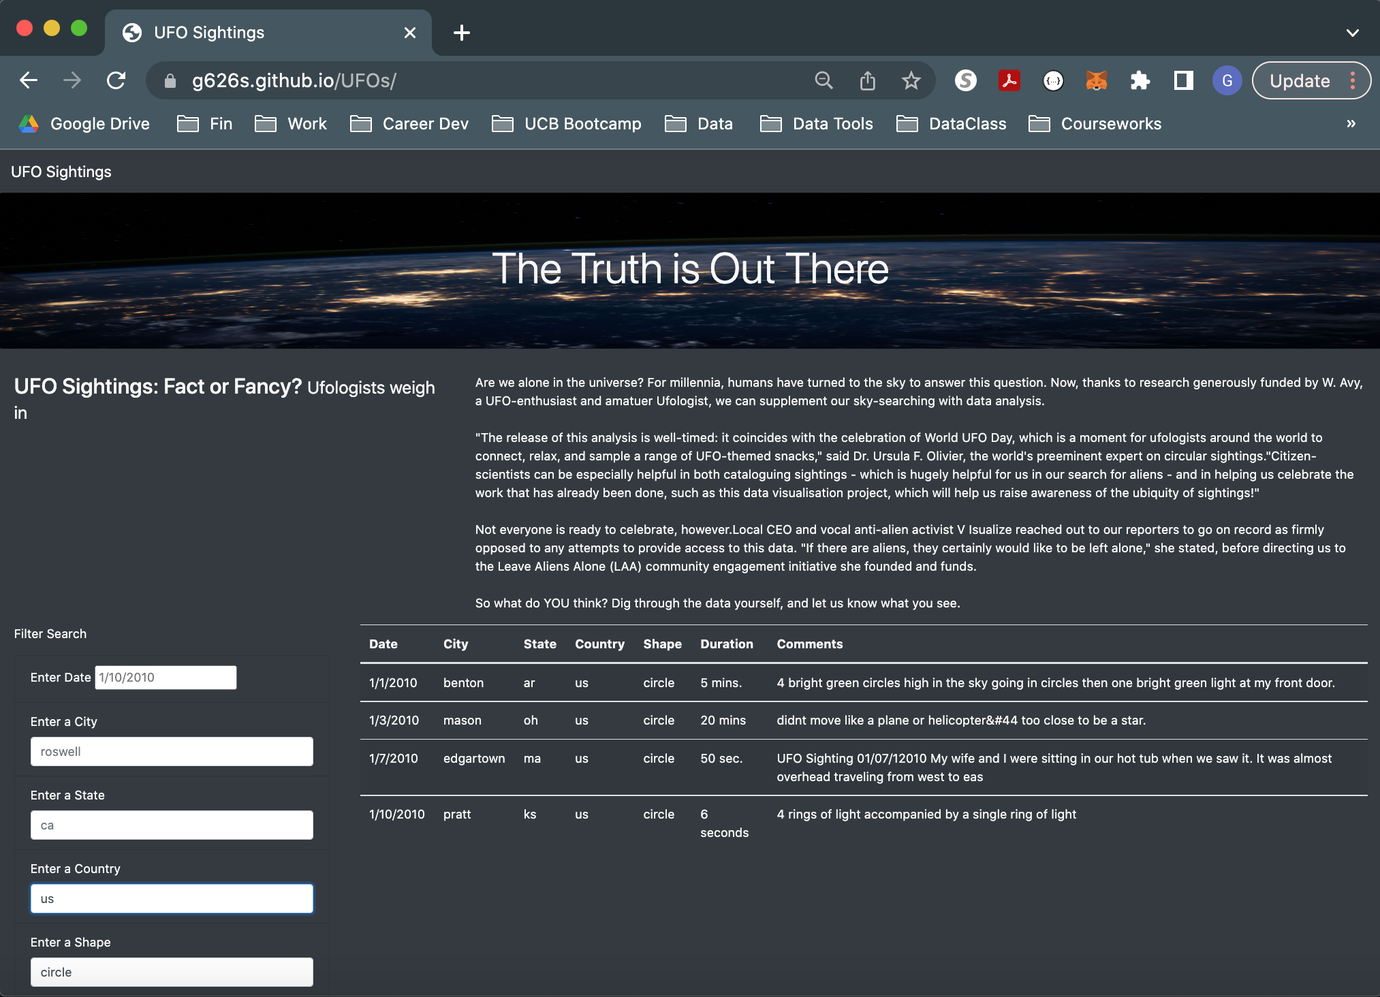Click inside the Enter Date field

(x=165, y=677)
